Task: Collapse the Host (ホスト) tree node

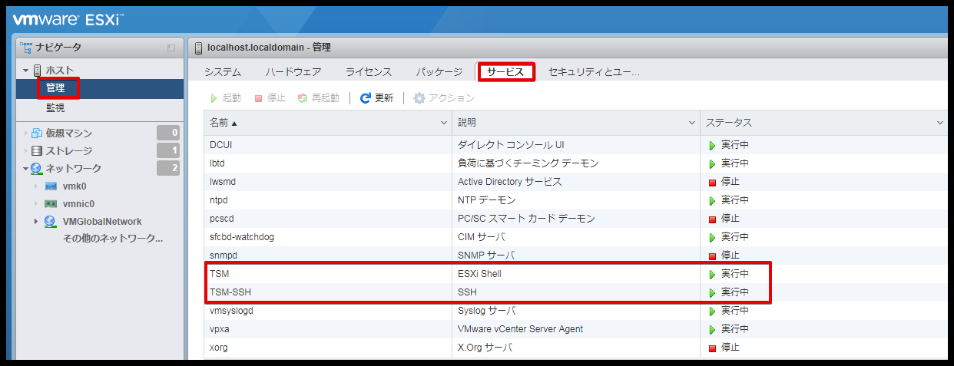Action: [x=25, y=71]
